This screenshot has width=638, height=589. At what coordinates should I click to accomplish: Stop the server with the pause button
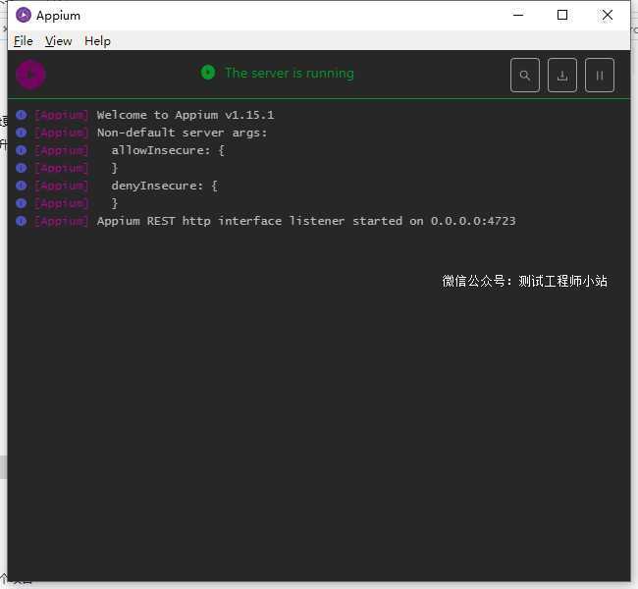(600, 76)
